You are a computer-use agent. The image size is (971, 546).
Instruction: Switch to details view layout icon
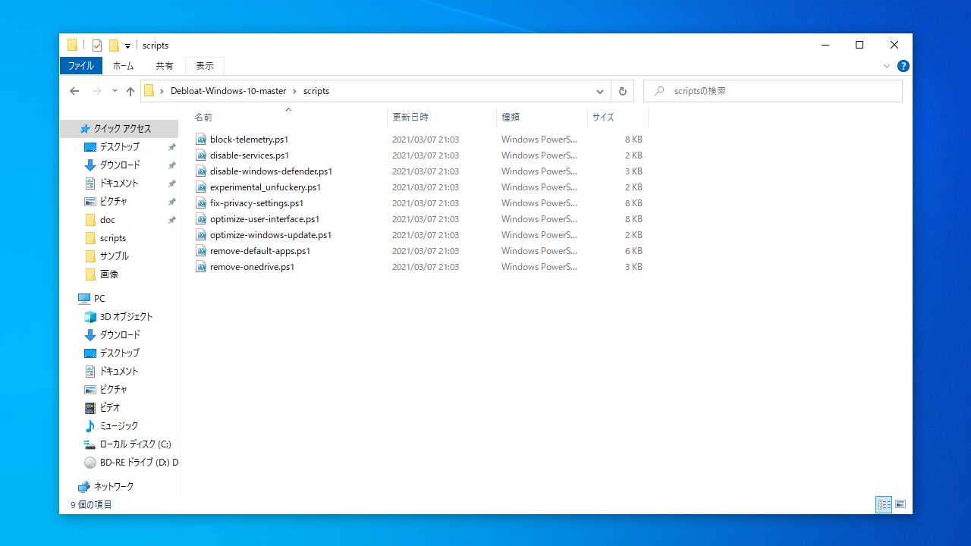[x=884, y=504]
